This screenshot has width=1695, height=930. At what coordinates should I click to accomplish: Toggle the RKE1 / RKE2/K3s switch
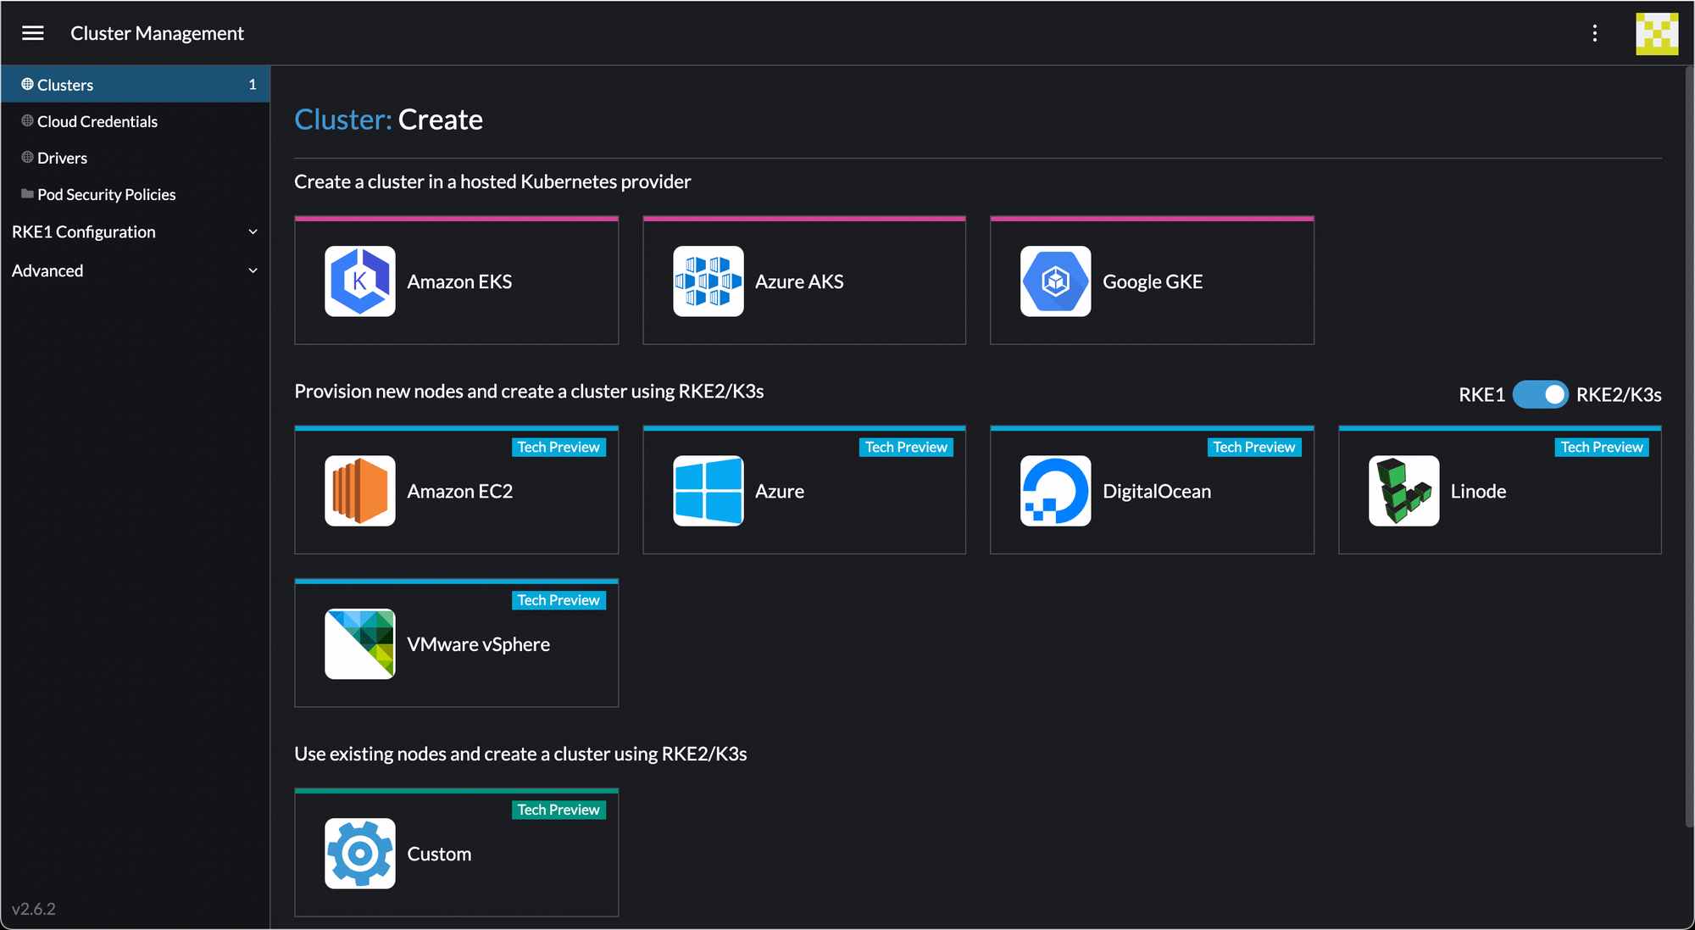coord(1540,395)
